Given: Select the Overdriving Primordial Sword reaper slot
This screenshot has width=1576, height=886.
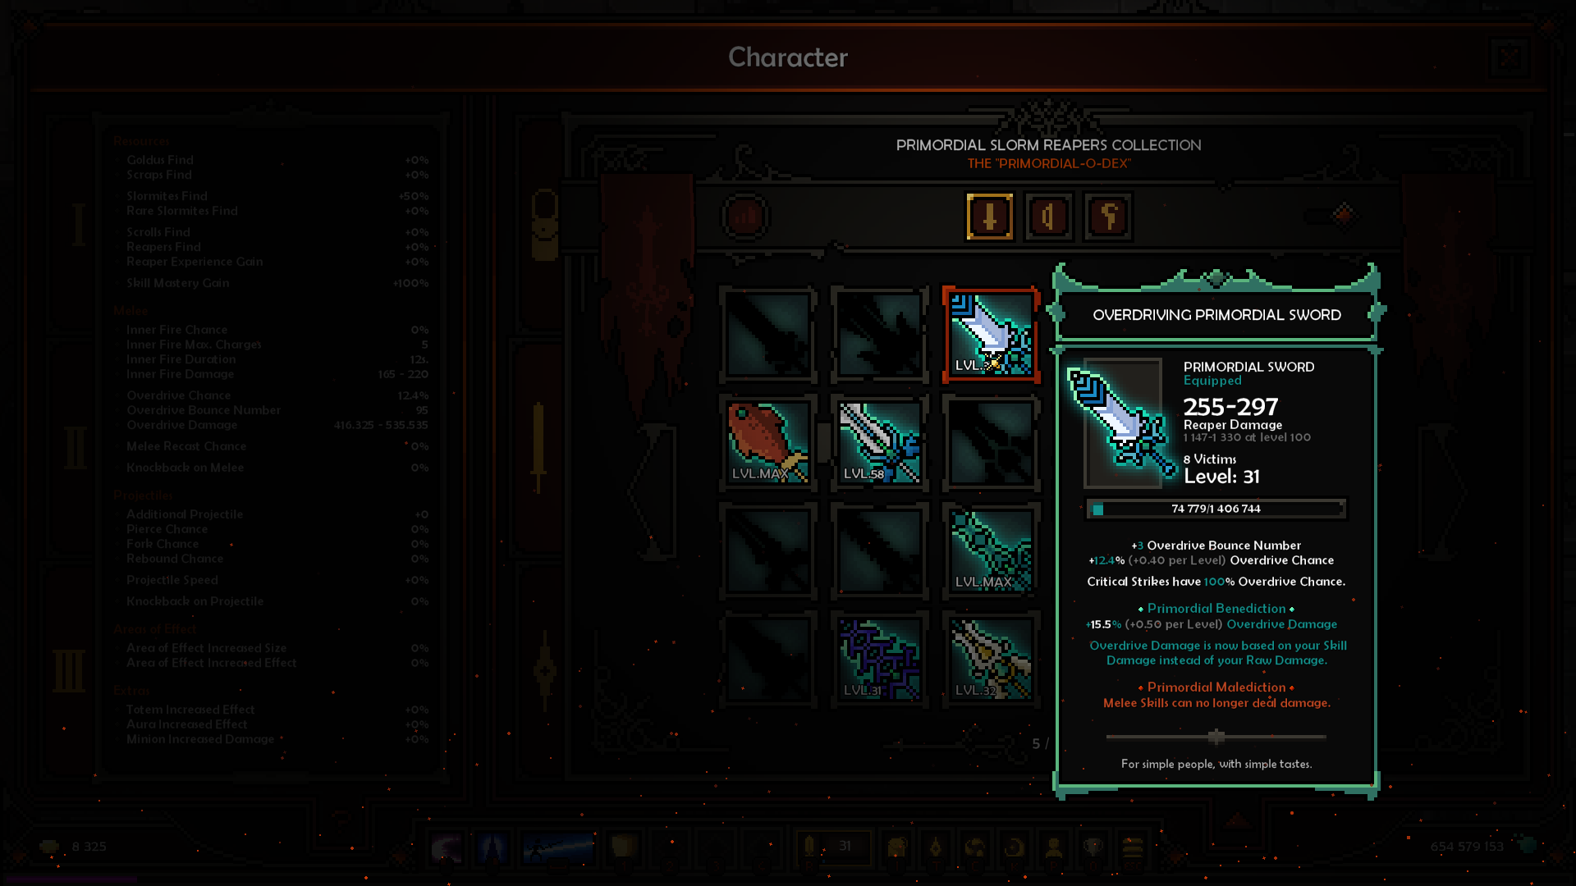Looking at the screenshot, I should 991,335.
